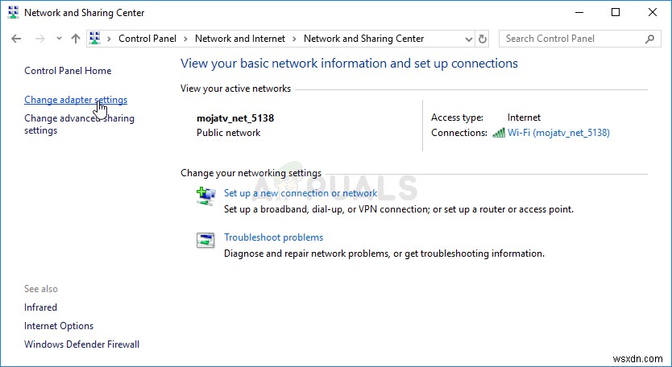Click the up one level arrow

[x=76, y=39]
